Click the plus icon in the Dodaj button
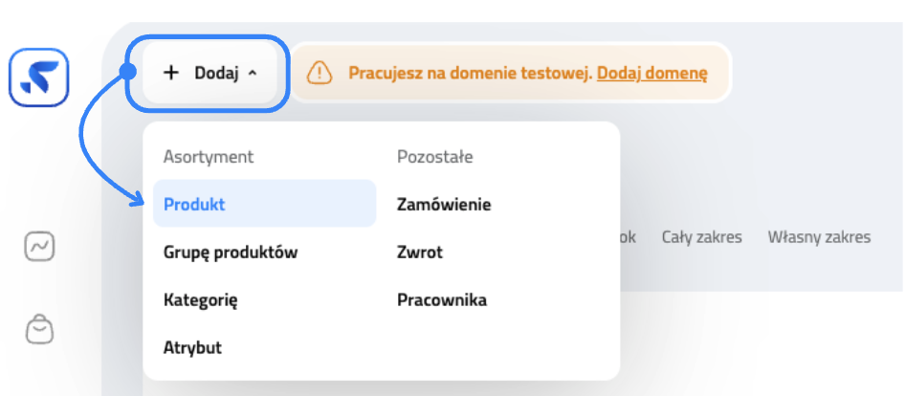Viewport: 905px width, 396px height. pos(171,73)
